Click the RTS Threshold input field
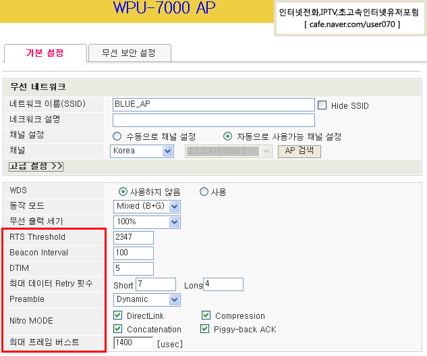This screenshot has width=427, height=356. (134, 237)
